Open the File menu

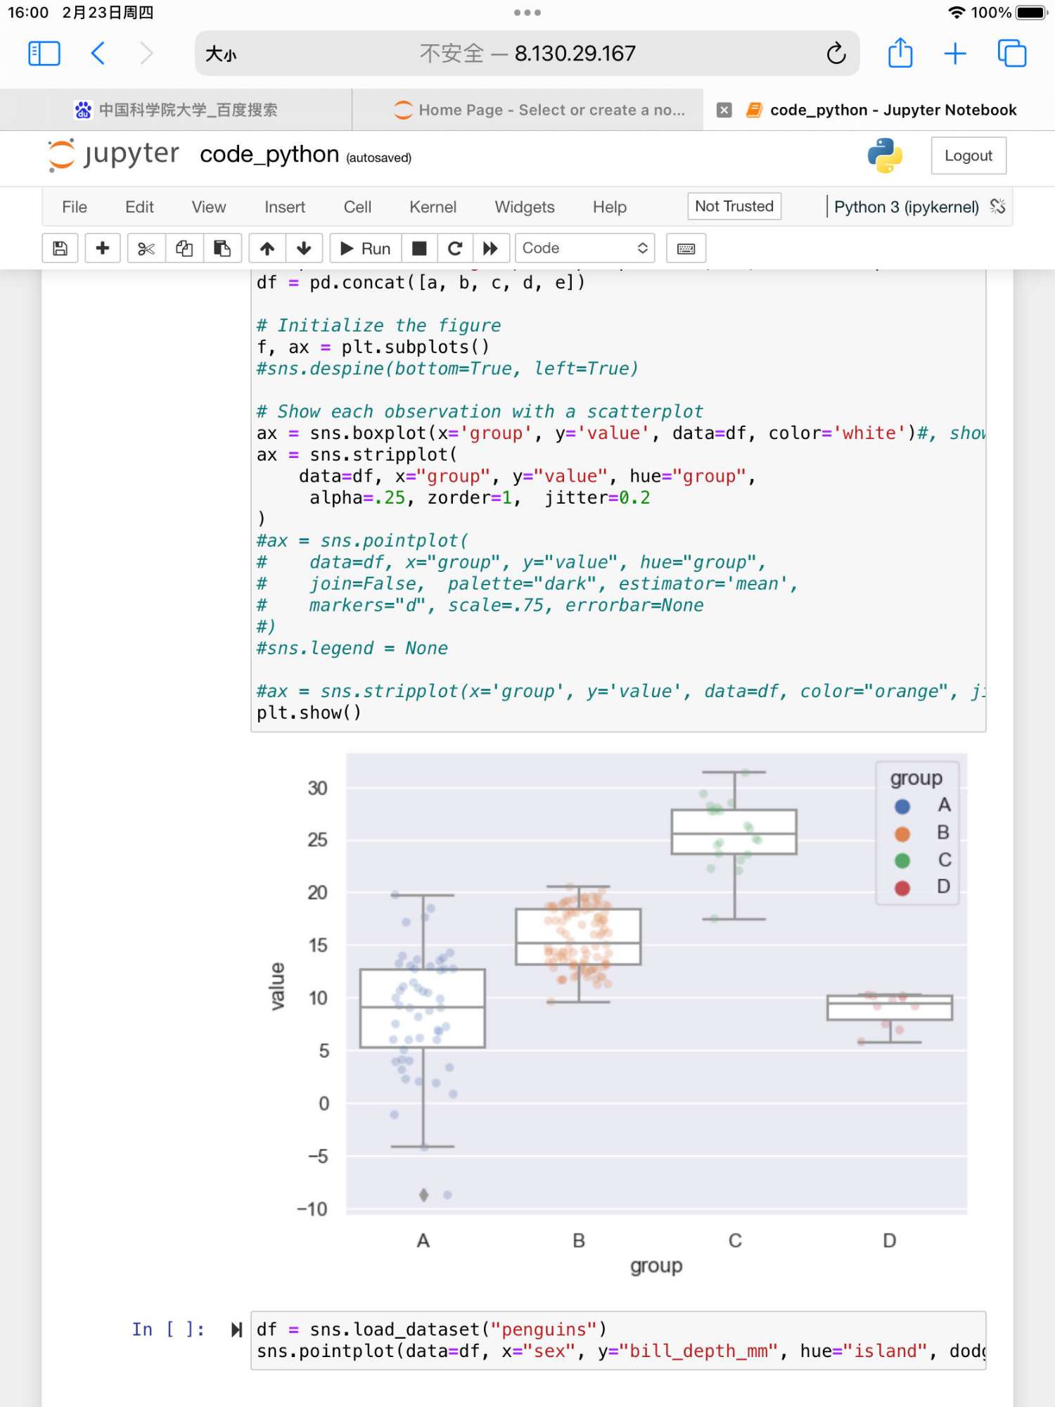75,207
